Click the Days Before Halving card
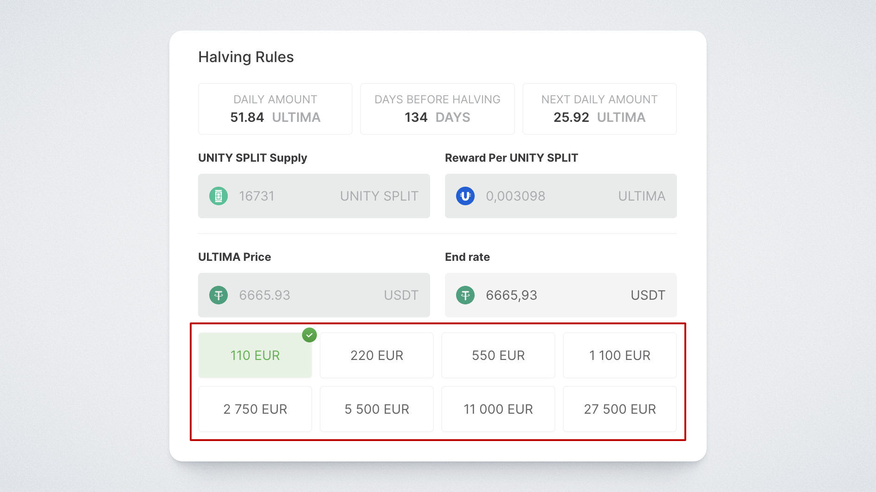The width and height of the screenshot is (876, 492). pos(438,109)
